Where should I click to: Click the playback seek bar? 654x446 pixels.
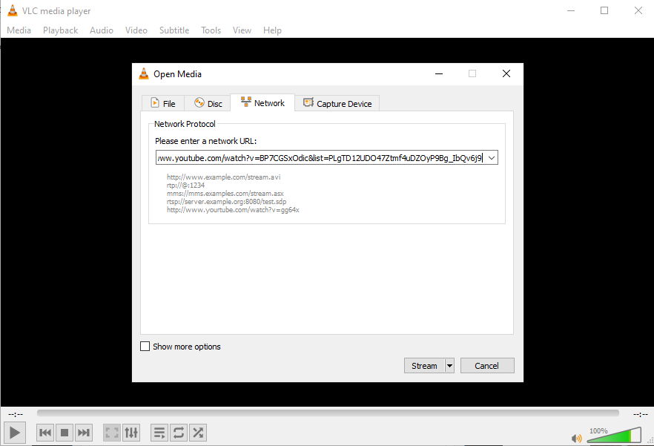click(x=328, y=413)
